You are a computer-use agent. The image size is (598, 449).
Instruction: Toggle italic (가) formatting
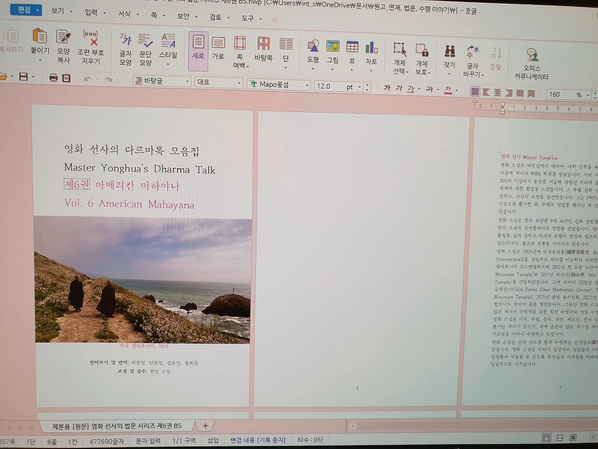click(x=399, y=88)
